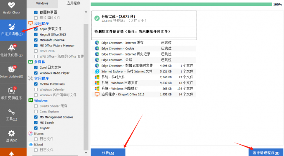Viewport: 284px width, 156px height.
Task: Click the scroll down arrow in the list
Action: [x=86, y=153]
